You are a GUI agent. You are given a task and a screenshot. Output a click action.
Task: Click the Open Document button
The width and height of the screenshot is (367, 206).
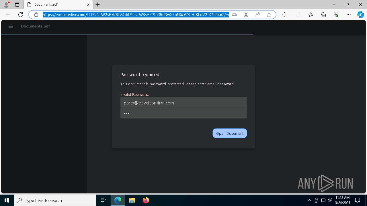tap(230, 133)
